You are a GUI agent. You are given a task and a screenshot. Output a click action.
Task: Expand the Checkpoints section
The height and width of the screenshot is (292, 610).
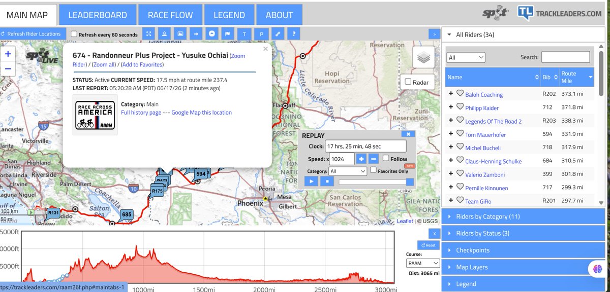(x=523, y=250)
